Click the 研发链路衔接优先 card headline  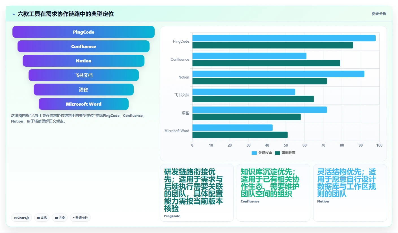[x=193, y=190]
